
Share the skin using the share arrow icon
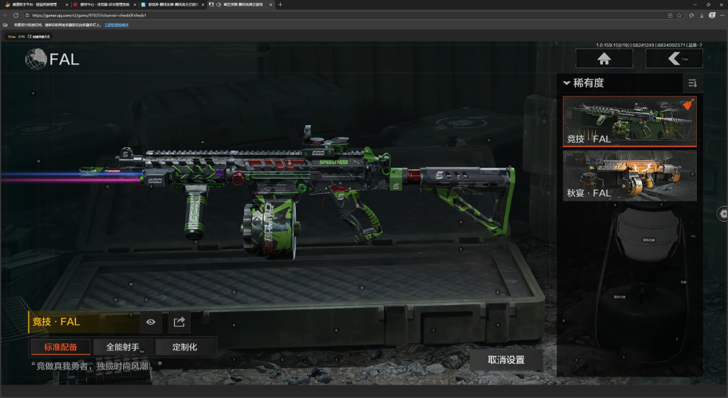pos(179,322)
